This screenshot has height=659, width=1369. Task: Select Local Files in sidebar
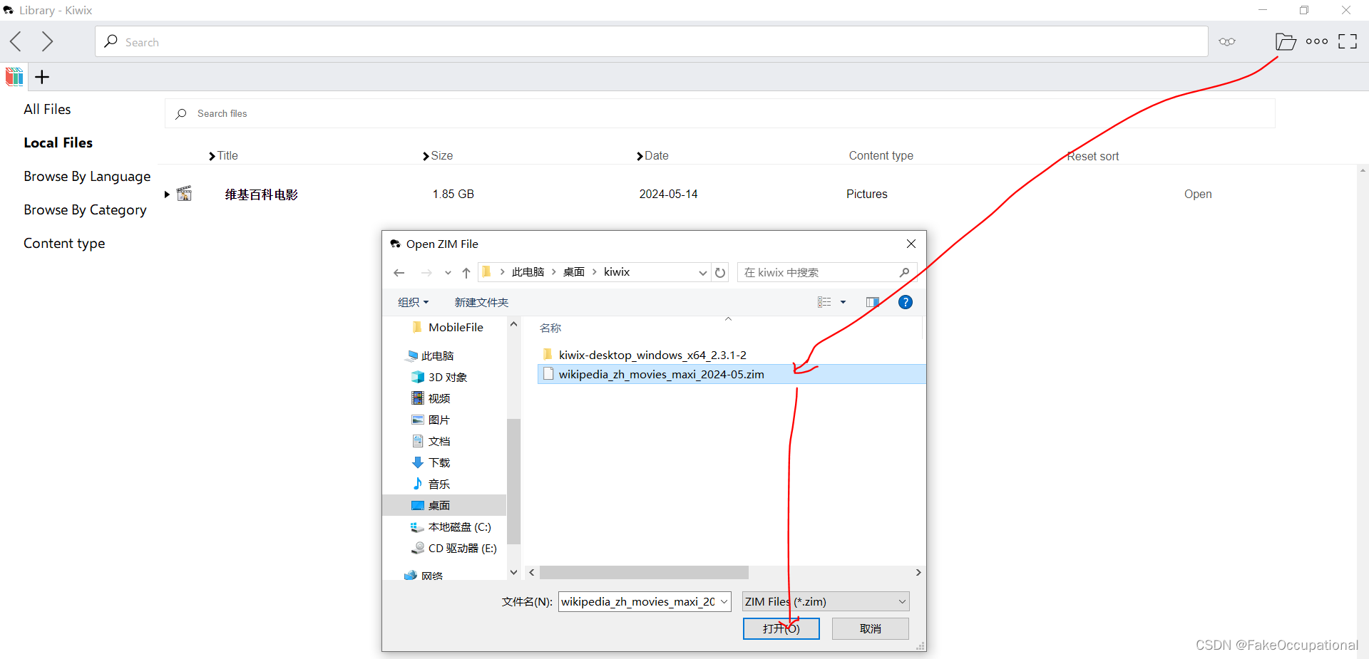click(58, 142)
